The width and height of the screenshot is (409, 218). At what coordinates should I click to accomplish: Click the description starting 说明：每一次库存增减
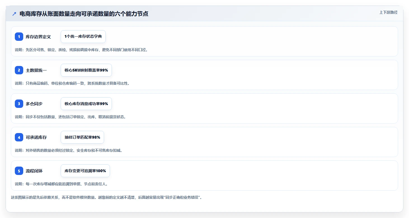[x=61, y=184]
